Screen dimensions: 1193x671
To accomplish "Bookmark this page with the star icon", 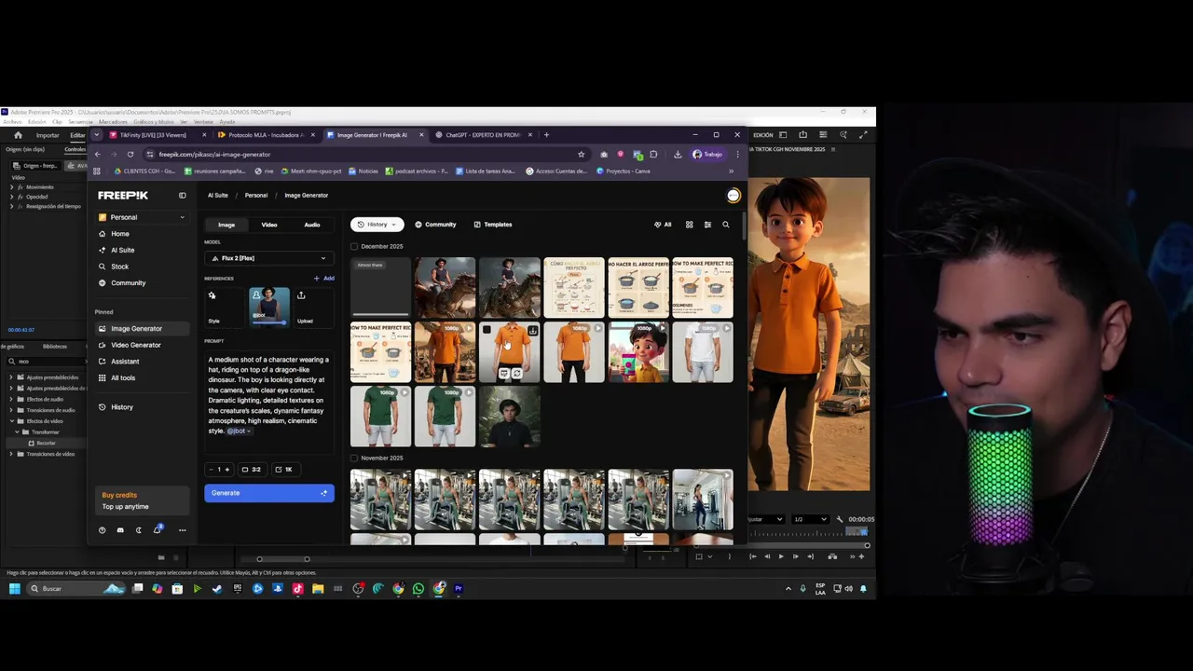I will click(582, 155).
